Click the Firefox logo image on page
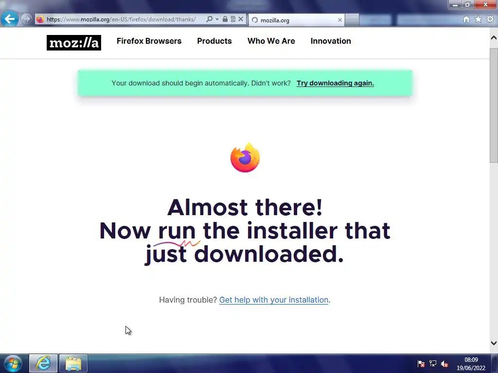The height and width of the screenshot is (373, 498). coord(245,158)
